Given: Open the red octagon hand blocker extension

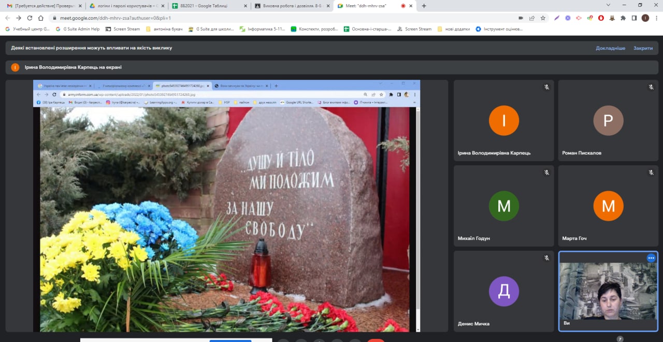Looking at the screenshot, I should tap(601, 18).
